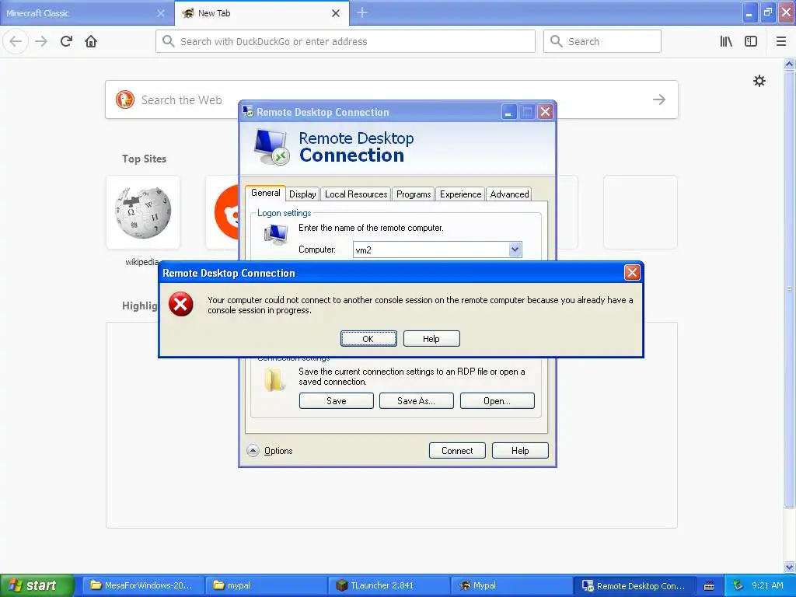The image size is (796, 597).
Task: Click the Open... saved connection button
Action: (497, 400)
